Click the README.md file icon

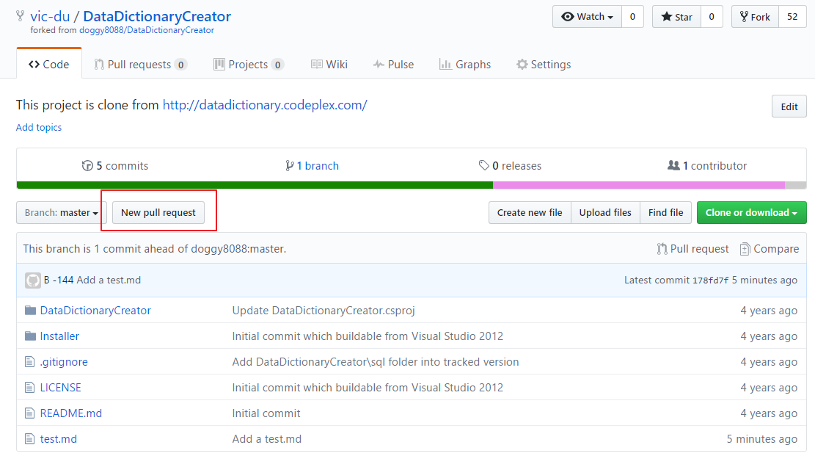[29, 413]
